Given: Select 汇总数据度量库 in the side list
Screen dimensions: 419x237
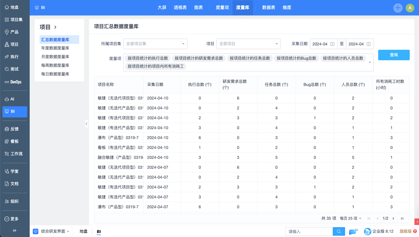Looking at the screenshot, I should pos(59,40).
